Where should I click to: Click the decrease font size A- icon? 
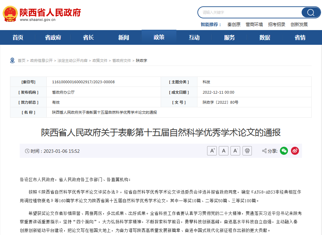coord(235,151)
